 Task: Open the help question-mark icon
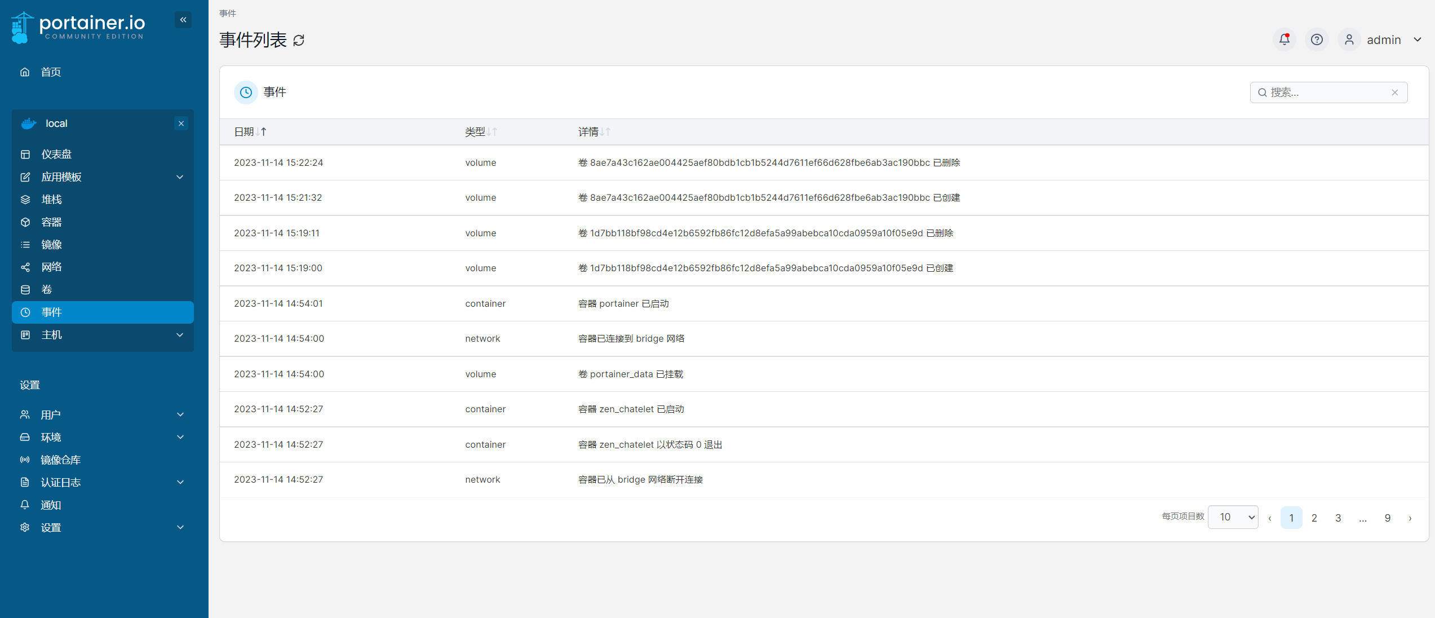click(1317, 39)
